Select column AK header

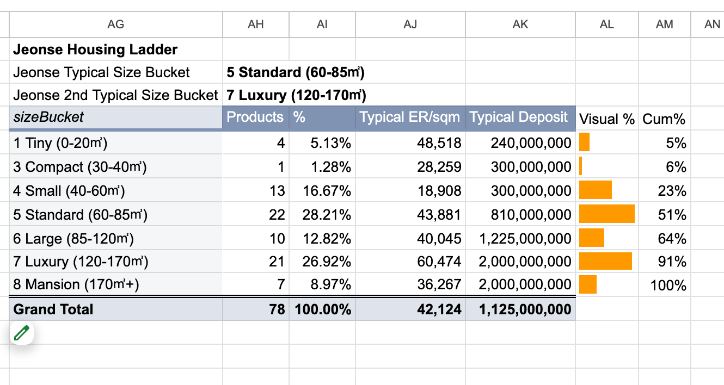pyautogui.click(x=520, y=24)
